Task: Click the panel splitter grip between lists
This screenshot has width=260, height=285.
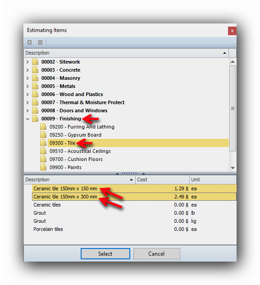Action: [130, 174]
